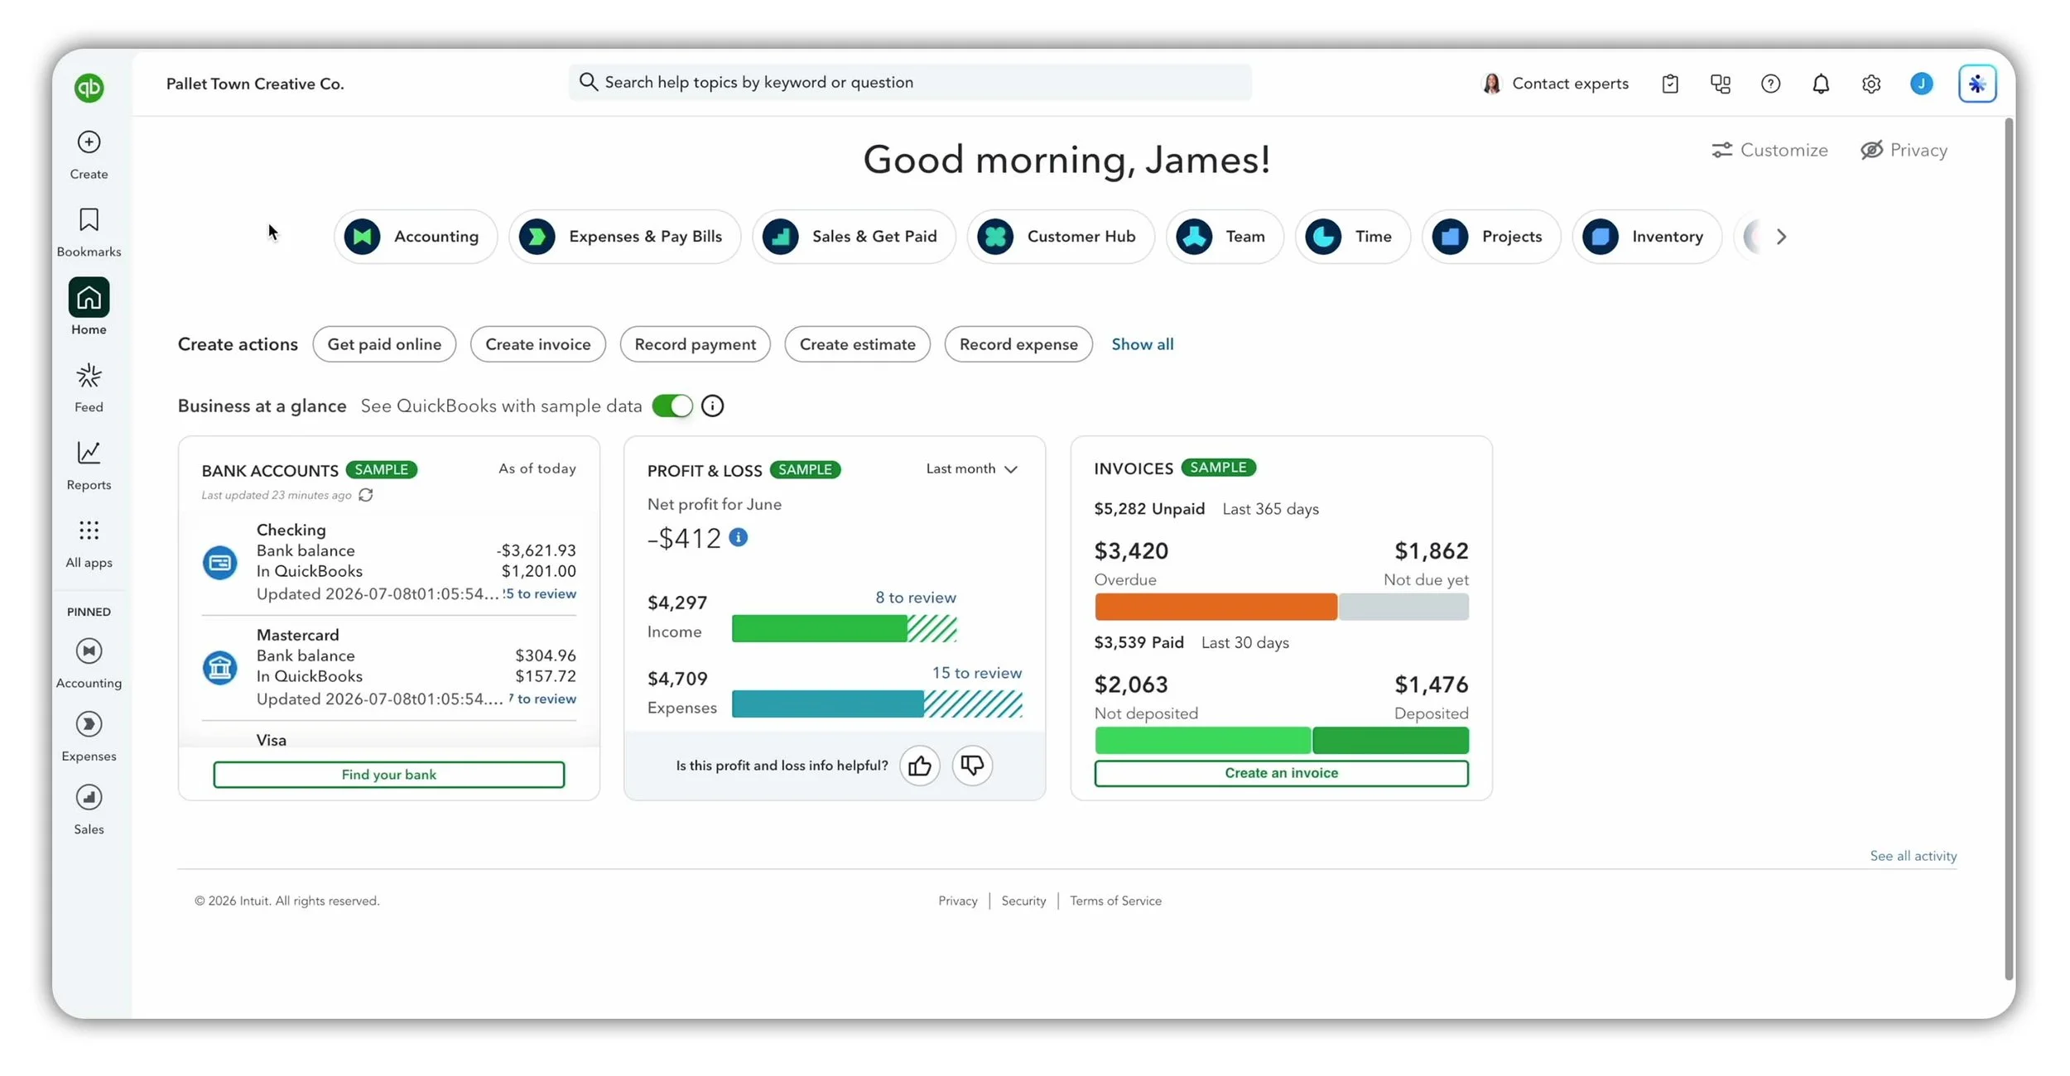Open the Customer Hub chip

pos(1060,237)
